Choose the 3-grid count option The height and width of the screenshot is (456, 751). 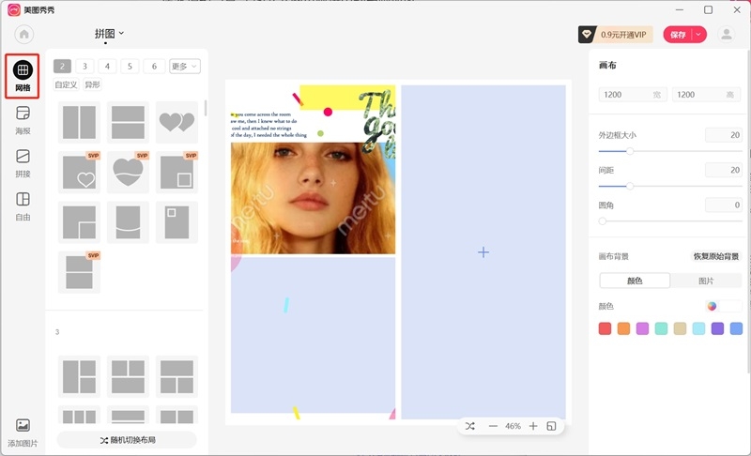tap(84, 67)
